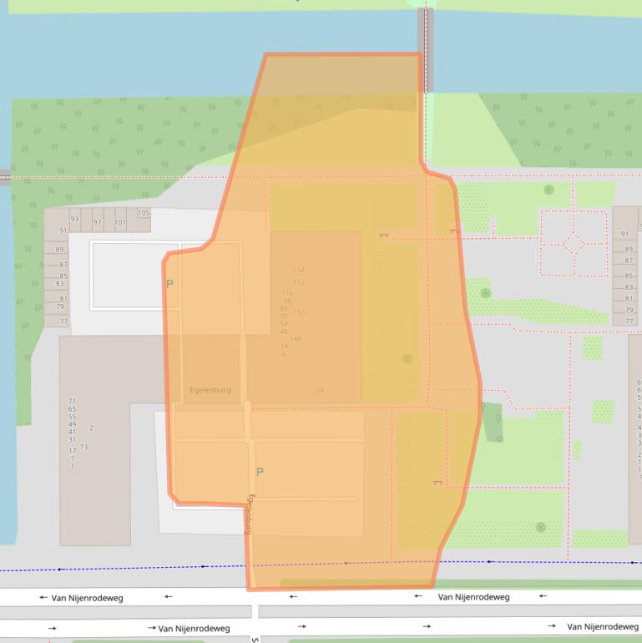Viewport: 642px width, 643px height.
Task: Select the tree marker above the diamond-path garden
Action: click(x=548, y=190)
